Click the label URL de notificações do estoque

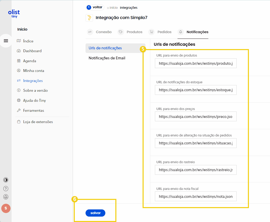pyautogui.click(x=179, y=82)
